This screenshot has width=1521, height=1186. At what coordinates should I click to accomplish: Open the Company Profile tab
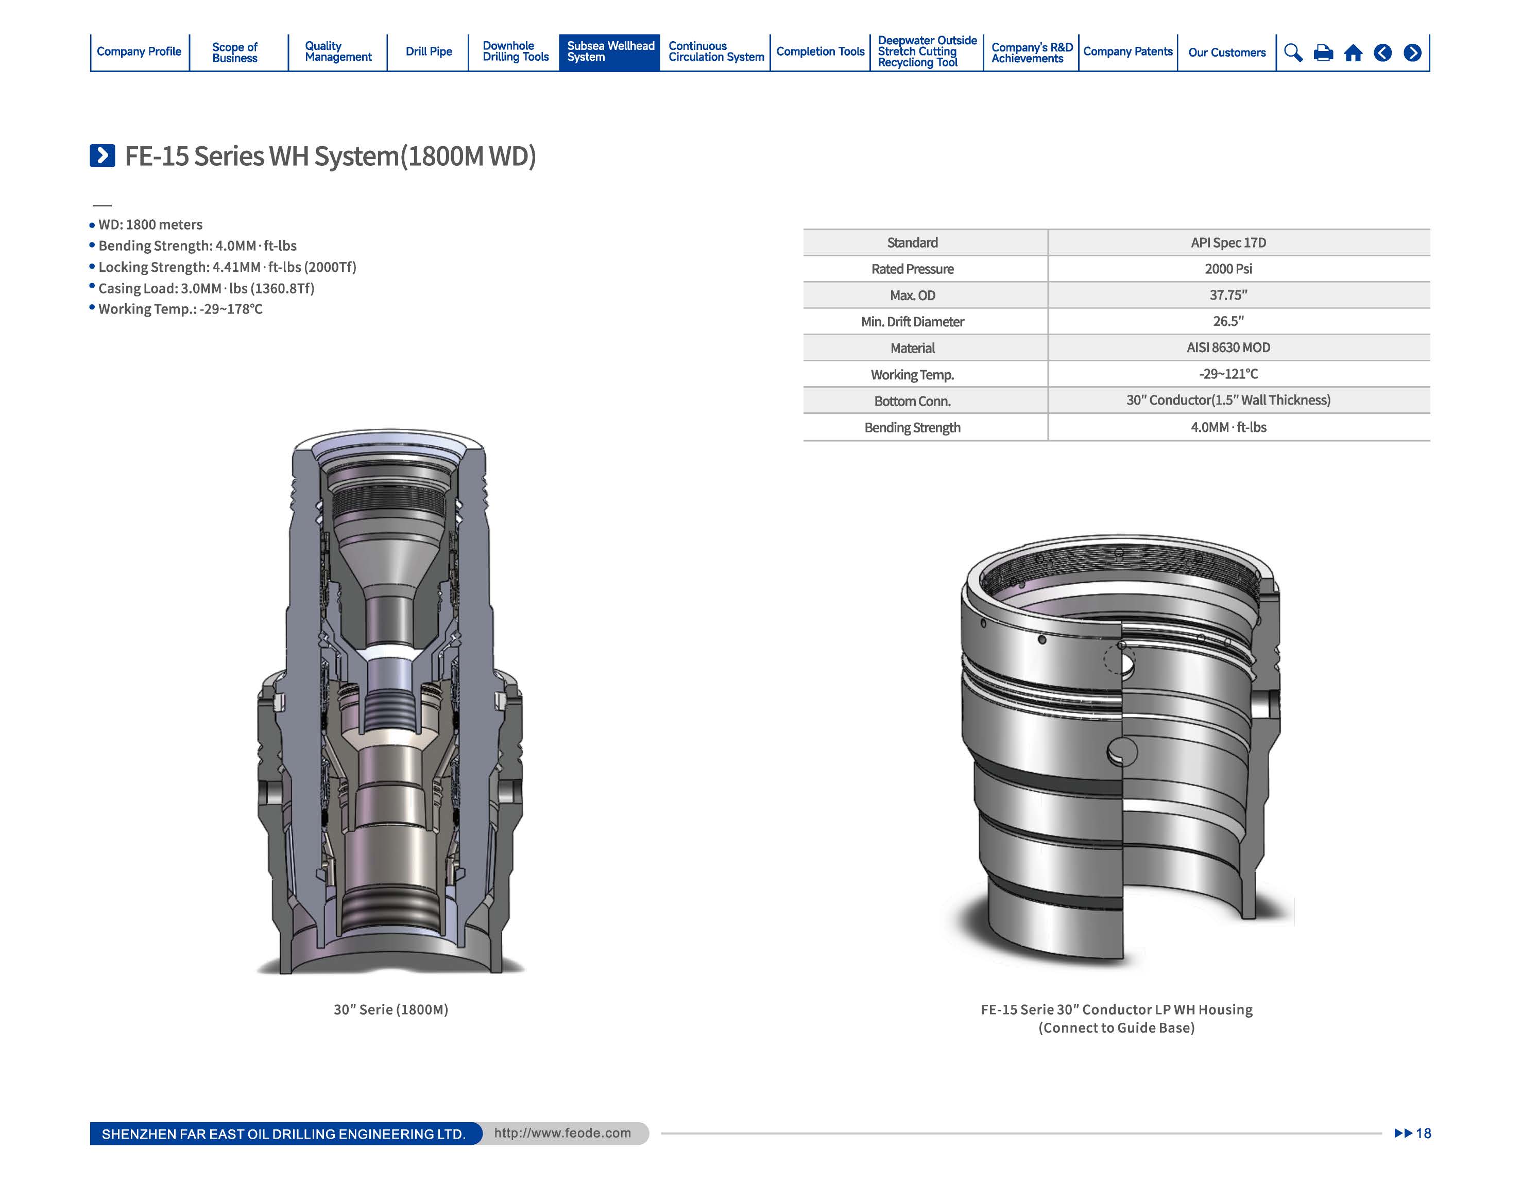(139, 51)
